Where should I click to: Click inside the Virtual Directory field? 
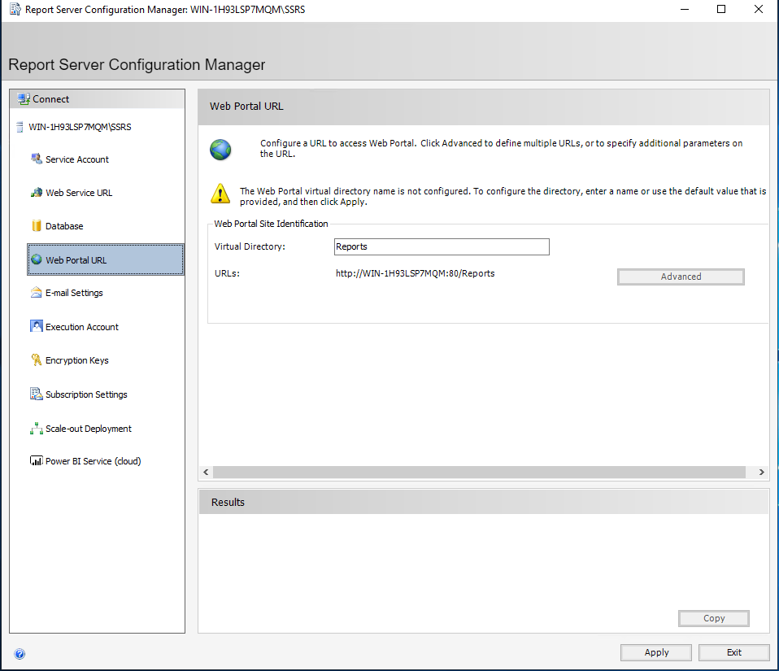[442, 246]
